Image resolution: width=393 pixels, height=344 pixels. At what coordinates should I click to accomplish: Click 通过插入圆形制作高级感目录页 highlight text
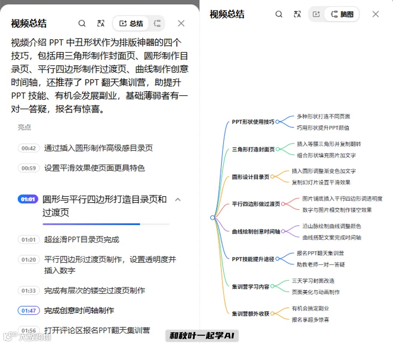point(98,148)
